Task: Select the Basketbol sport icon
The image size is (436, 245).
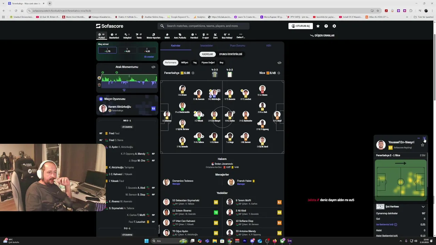Action: [x=114, y=36]
